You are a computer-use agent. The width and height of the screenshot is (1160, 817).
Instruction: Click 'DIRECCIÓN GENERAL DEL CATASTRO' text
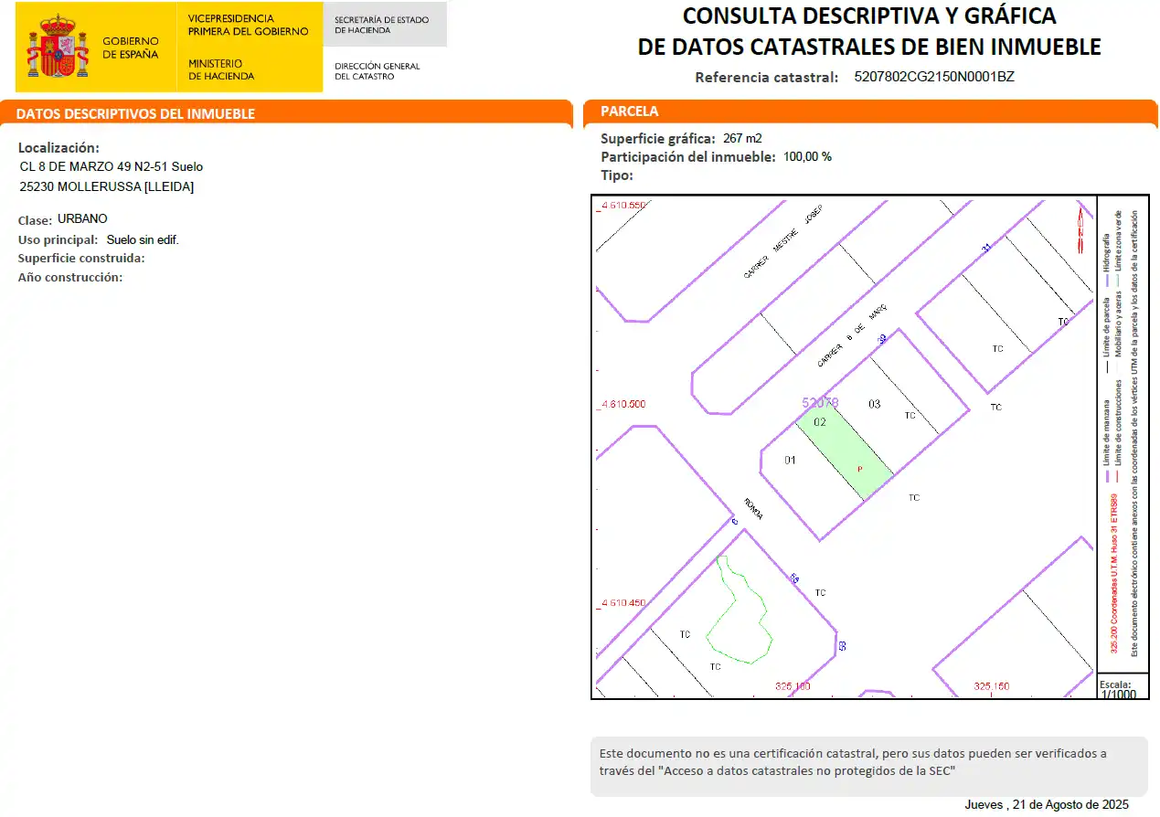(377, 71)
